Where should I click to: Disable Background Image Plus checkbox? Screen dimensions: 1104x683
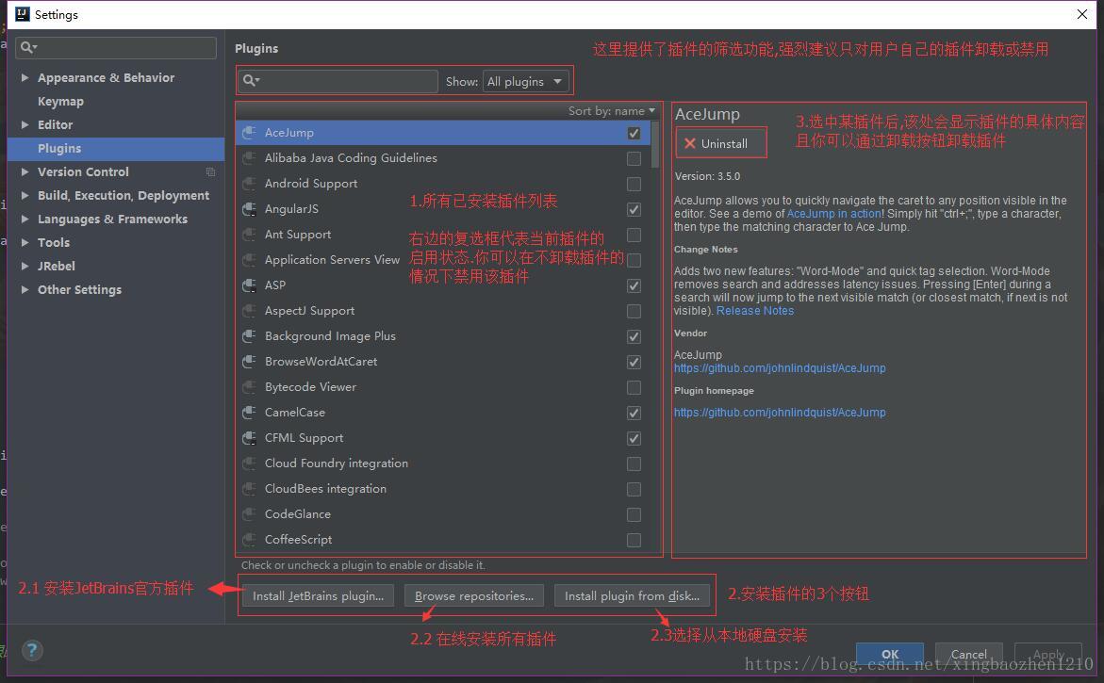pyautogui.click(x=634, y=337)
